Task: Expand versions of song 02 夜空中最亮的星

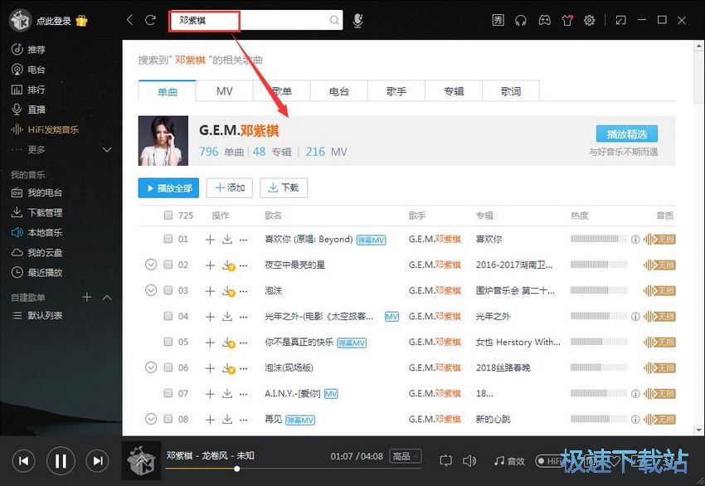Action: [x=151, y=265]
